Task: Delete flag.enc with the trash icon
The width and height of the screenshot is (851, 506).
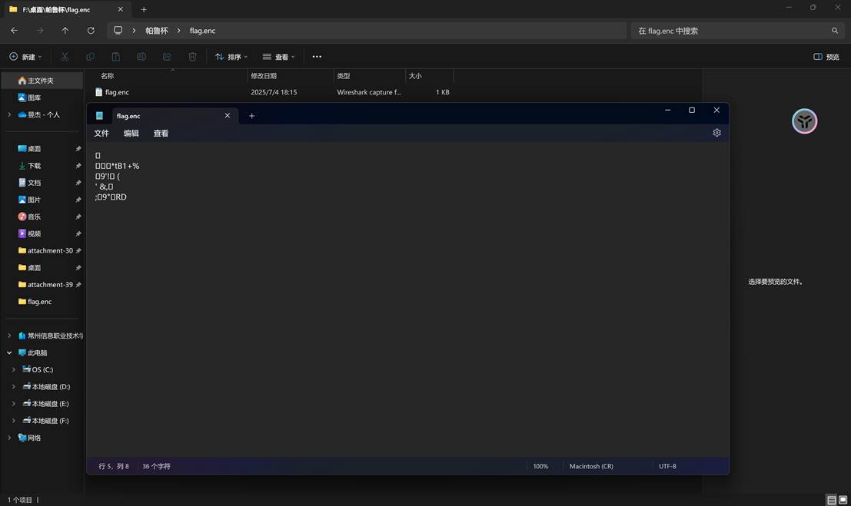Action: click(192, 56)
